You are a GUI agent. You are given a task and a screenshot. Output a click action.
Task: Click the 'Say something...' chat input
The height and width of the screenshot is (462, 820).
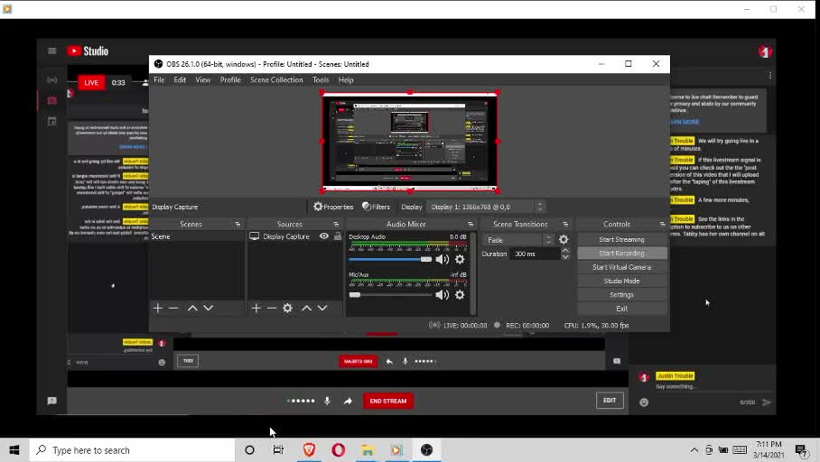click(676, 386)
